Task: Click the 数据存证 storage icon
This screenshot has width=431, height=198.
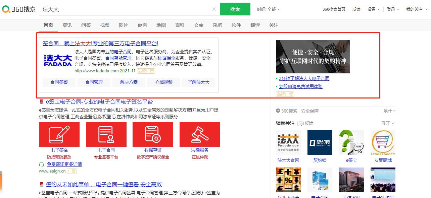Action: click(153, 134)
